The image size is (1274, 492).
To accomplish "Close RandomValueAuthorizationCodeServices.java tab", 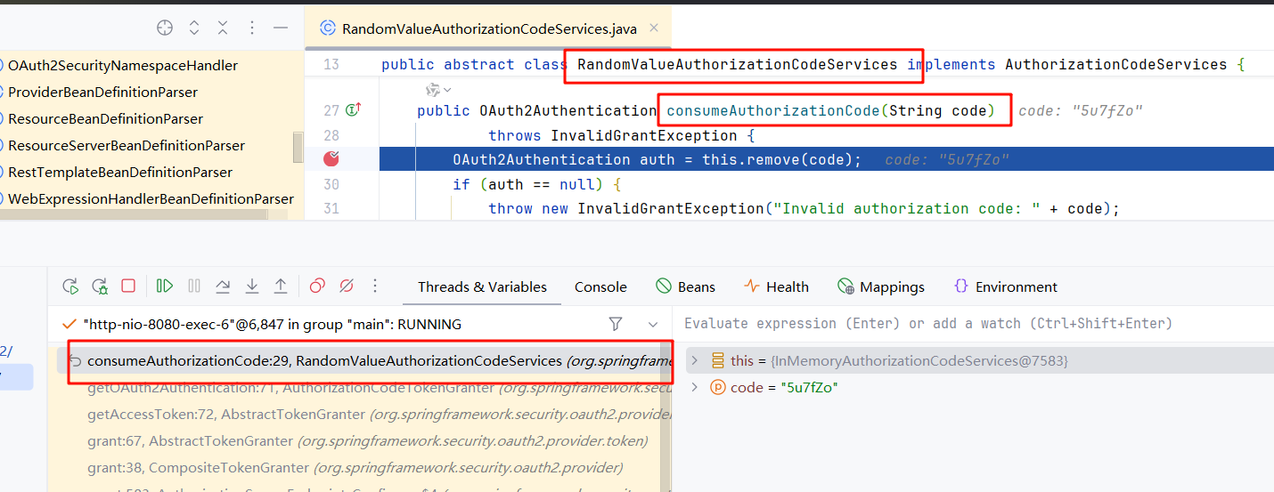I will (655, 28).
